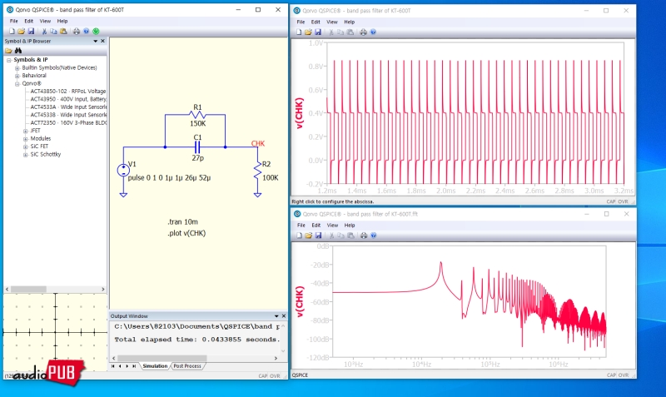Print the schematic using the printer icon
This screenshot has height=397, width=666.
click(77, 31)
